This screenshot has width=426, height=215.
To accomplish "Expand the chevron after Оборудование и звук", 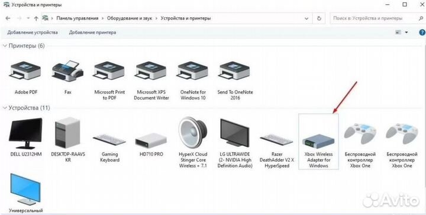I will click(156, 18).
